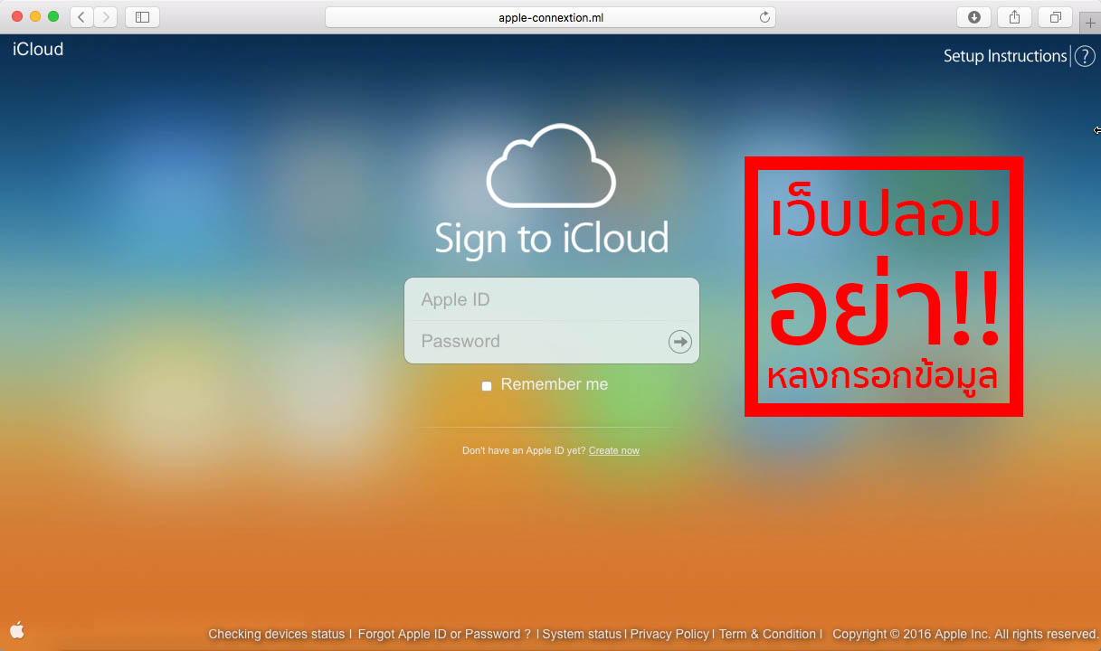Screen dimensions: 1101x651
Task: Click the Create now link
Action: (x=614, y=450)
